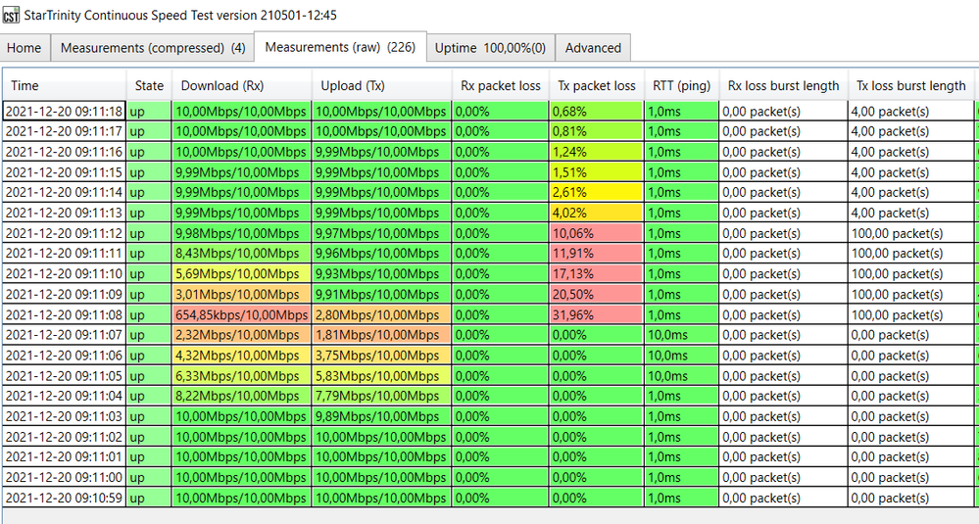Screen dimensions: 979x524
Task: Click Rx loss burst length header
Action: coord(783,85)
